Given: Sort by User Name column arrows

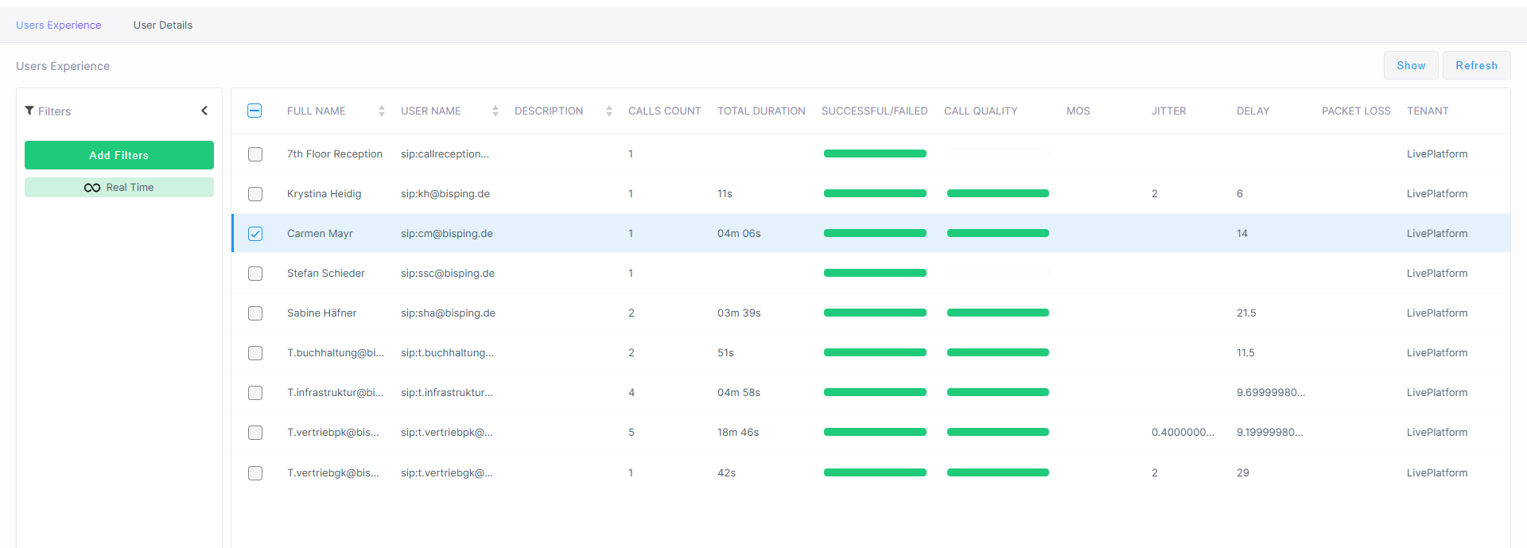Looking at the screenshot, I should tap(495, 111).
